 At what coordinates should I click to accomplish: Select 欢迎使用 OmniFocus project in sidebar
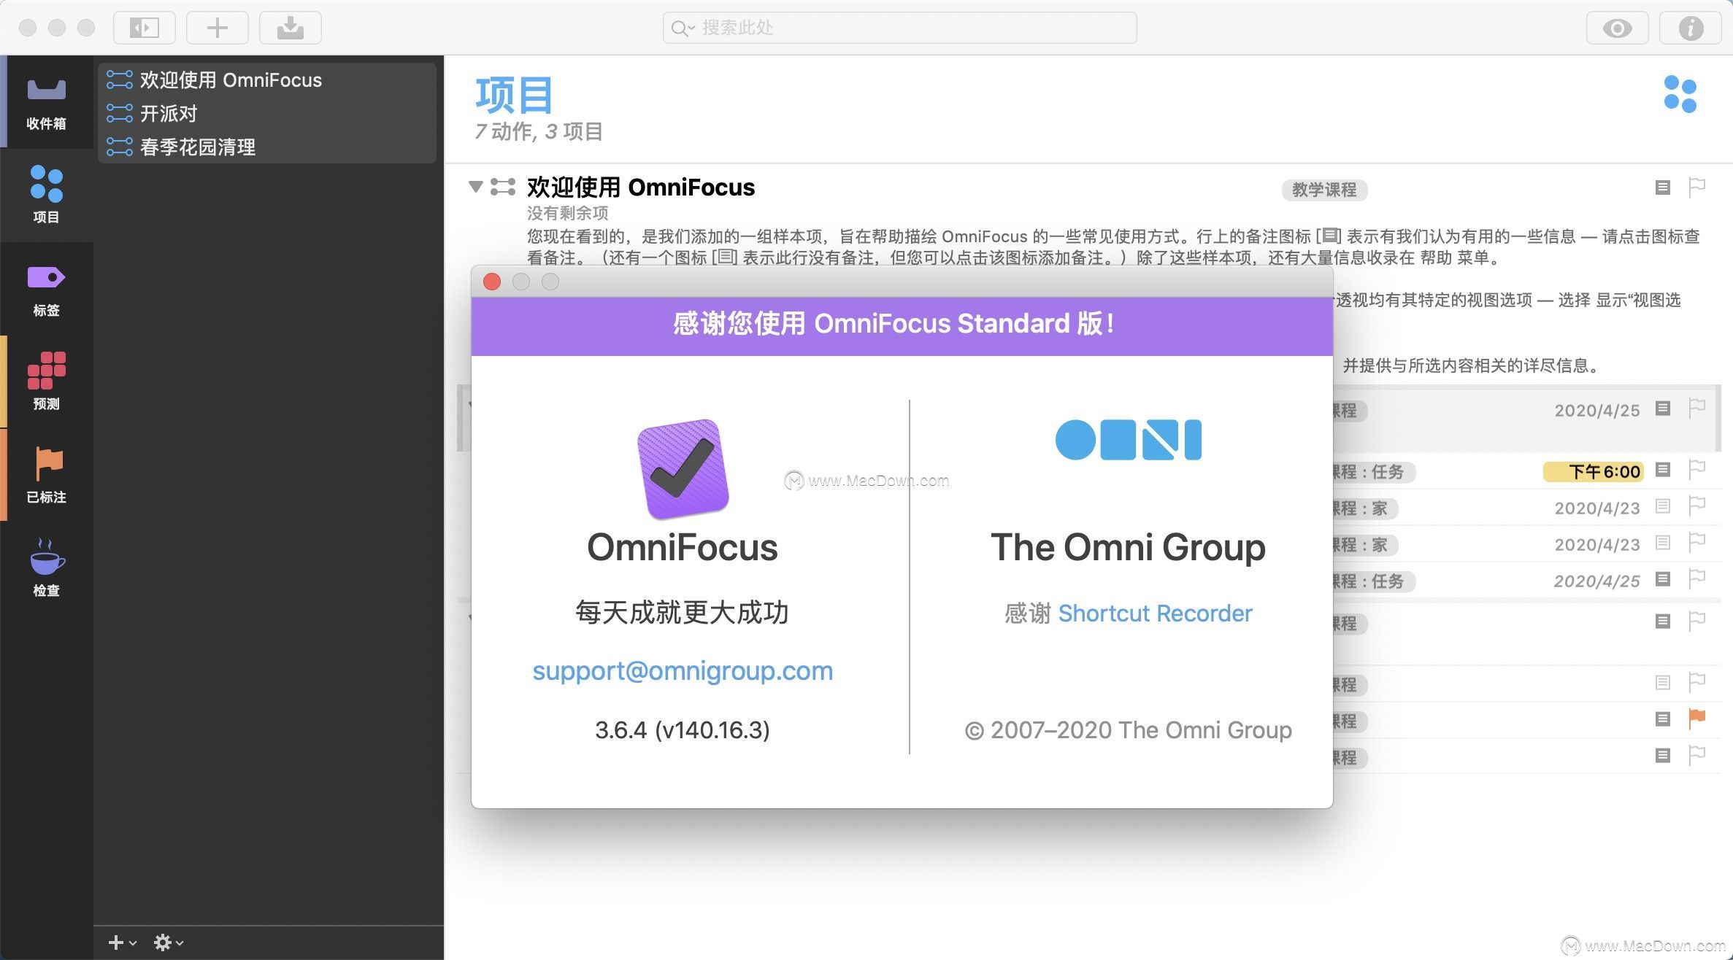[267, 80]
